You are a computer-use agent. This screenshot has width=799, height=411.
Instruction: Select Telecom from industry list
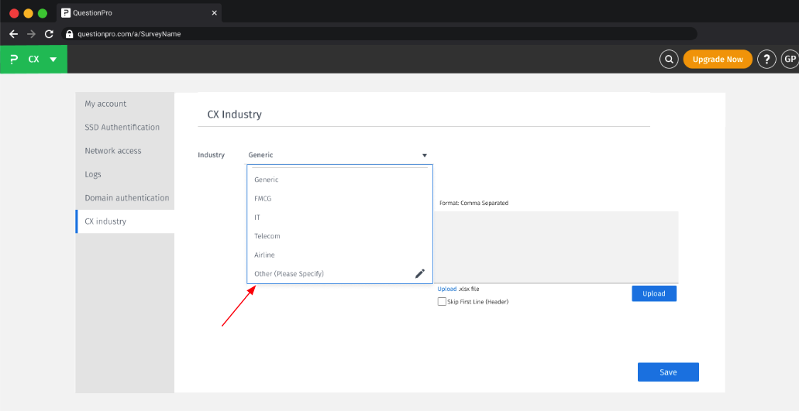tap(267, 236)
